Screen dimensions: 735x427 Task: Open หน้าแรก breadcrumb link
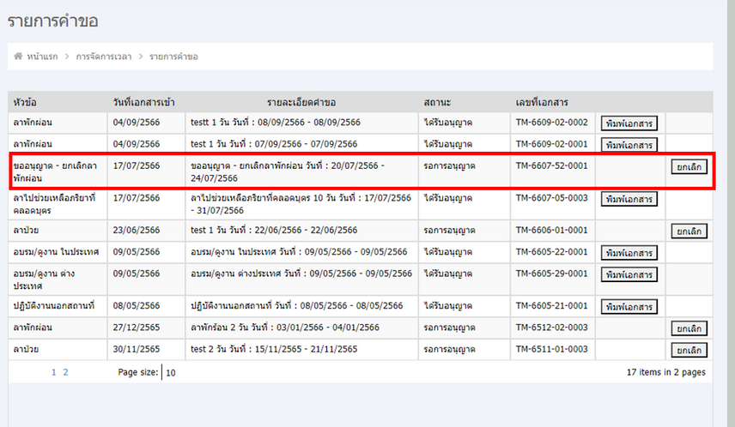(42, 57)
